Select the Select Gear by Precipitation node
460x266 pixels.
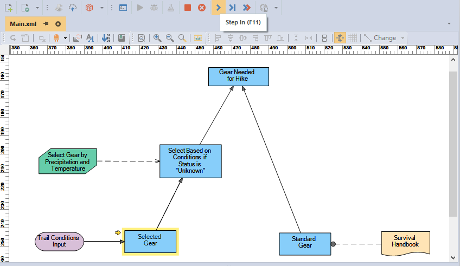coord(68,161)
